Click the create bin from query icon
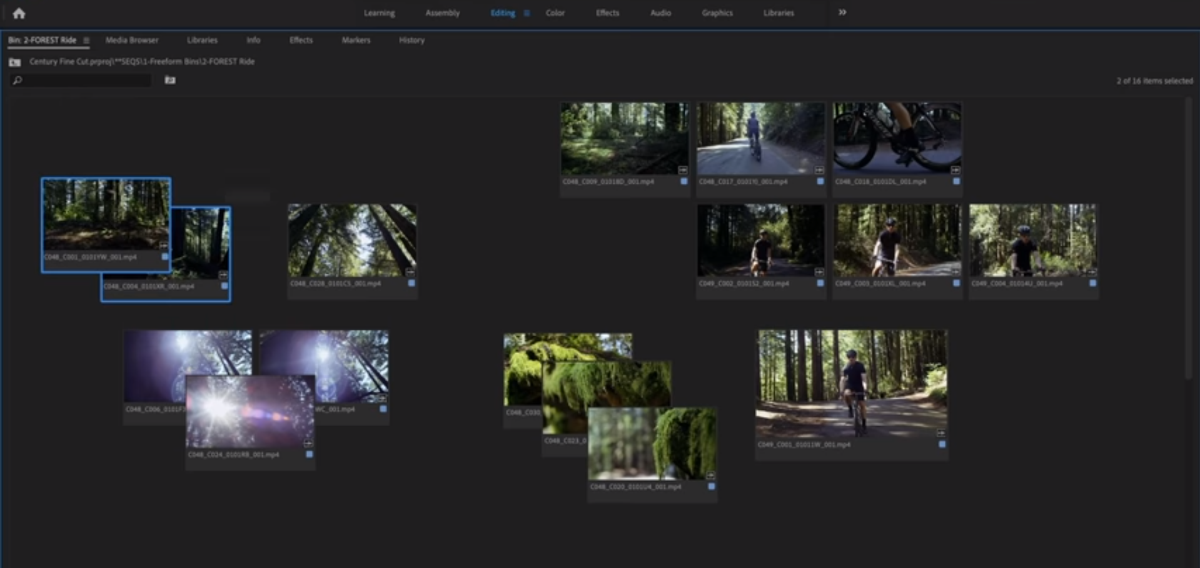The image size is (1200, 568). [x=170, y=80]
